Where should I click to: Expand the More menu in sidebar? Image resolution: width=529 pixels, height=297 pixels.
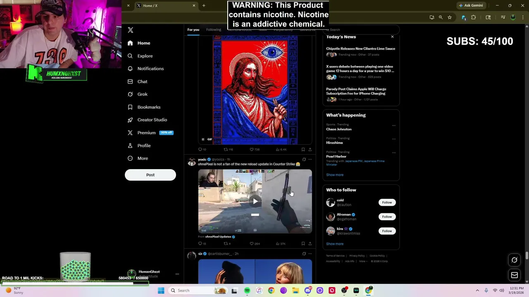pyautogui.click(x=138, y=158)
